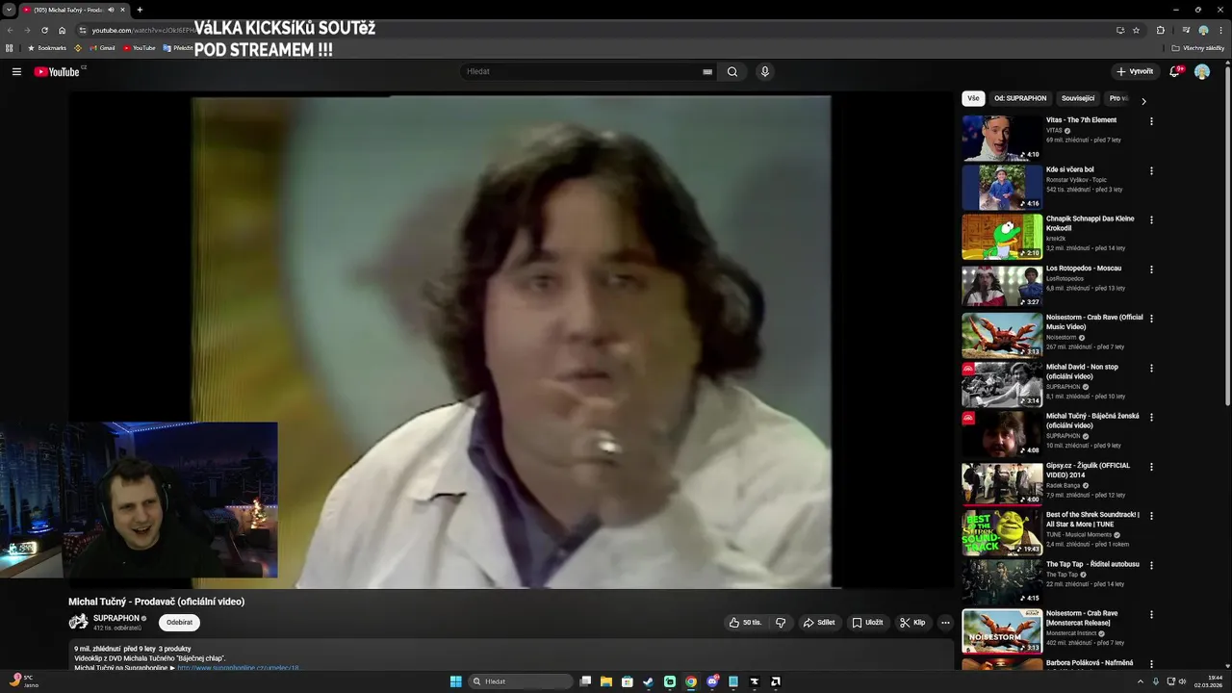Create a clip with Klip button
The height and width of the screenshot is (693, 1232).
912,623
